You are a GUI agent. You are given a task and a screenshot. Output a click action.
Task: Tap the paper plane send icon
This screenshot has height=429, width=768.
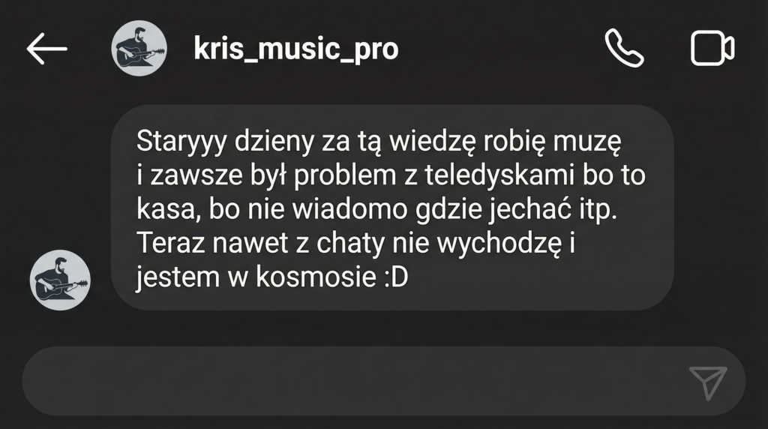click(x=708, y=382)
